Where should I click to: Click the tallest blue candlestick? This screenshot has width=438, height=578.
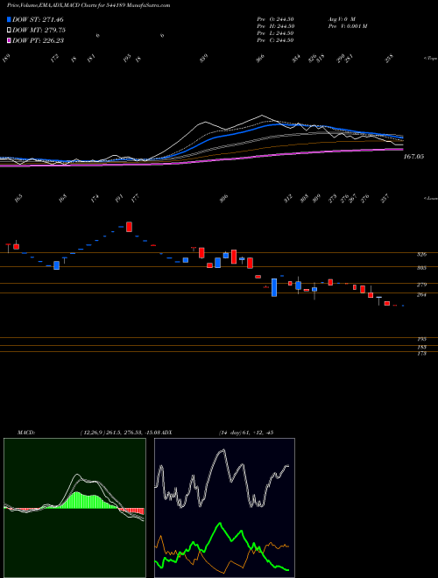pyautogui.click(x=274, y=287)
